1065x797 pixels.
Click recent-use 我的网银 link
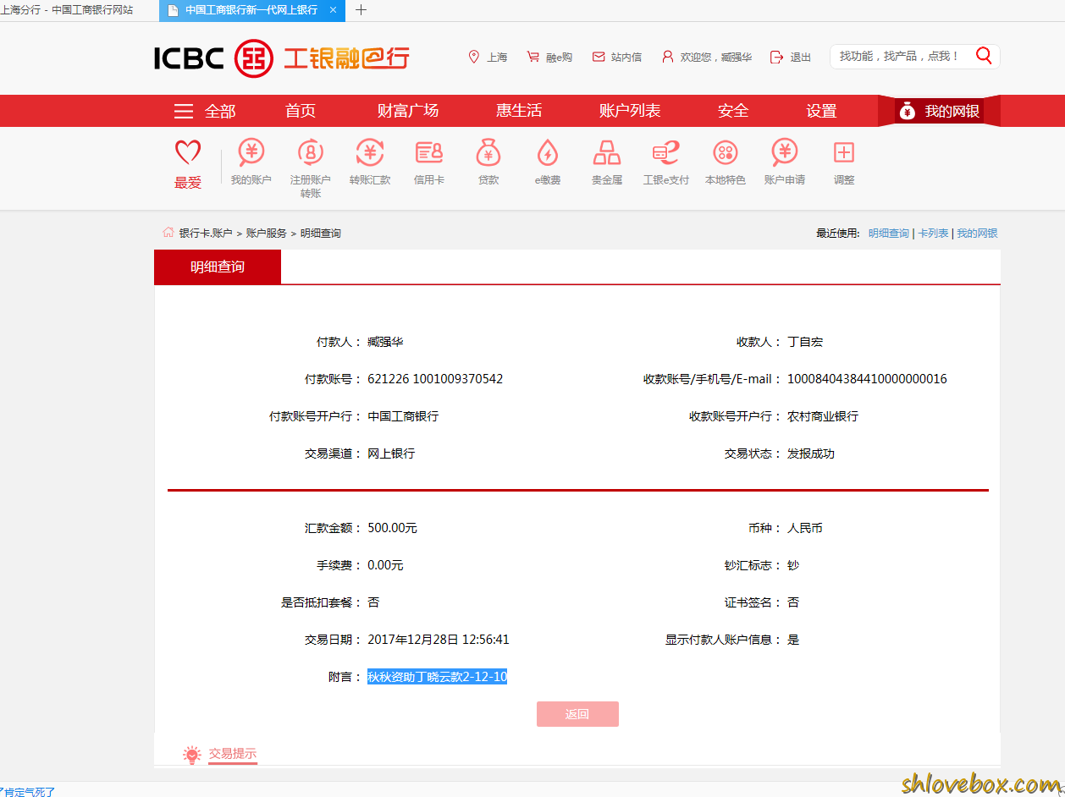(978, 234)
